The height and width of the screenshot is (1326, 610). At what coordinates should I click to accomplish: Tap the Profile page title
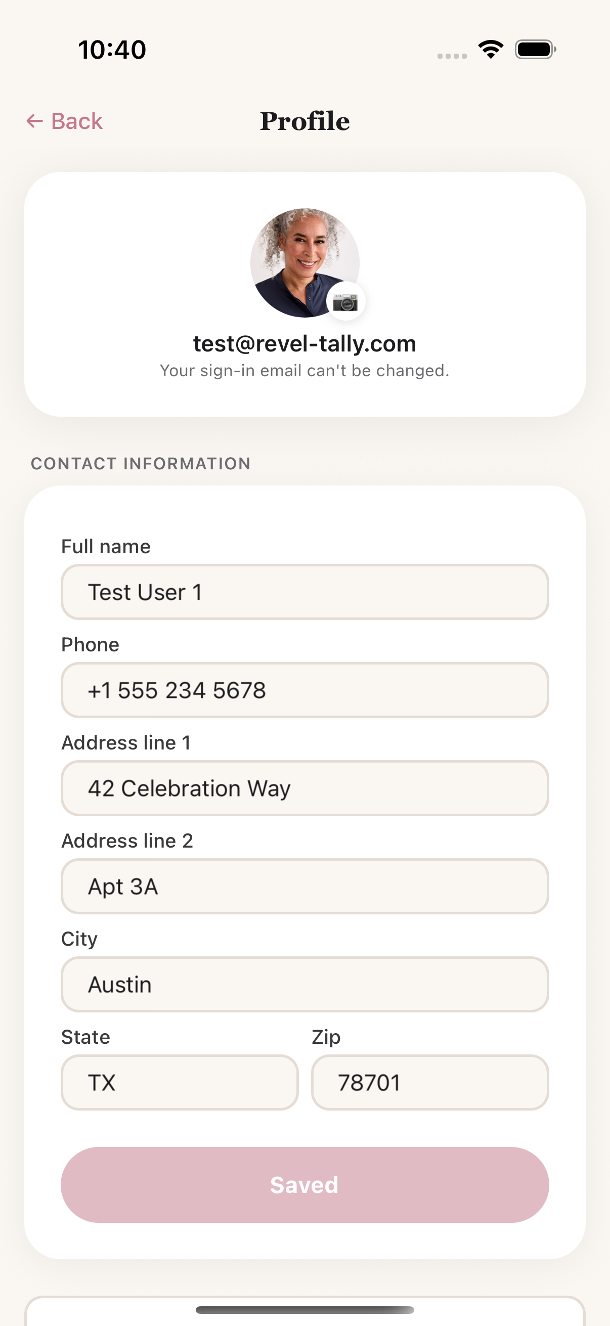304,121
